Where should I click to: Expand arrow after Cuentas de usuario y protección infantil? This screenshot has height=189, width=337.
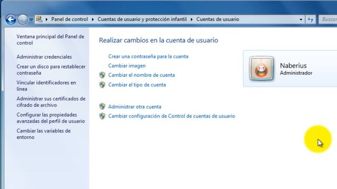[x=192, y=19]
